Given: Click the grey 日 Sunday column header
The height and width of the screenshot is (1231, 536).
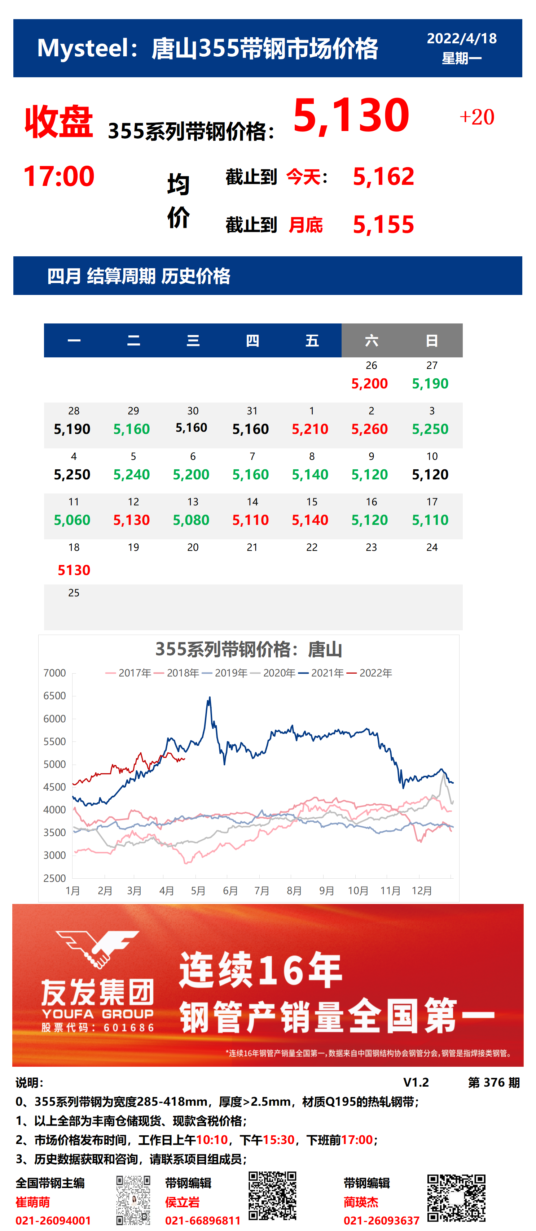Looking at the screenshot, I should 431,340.
